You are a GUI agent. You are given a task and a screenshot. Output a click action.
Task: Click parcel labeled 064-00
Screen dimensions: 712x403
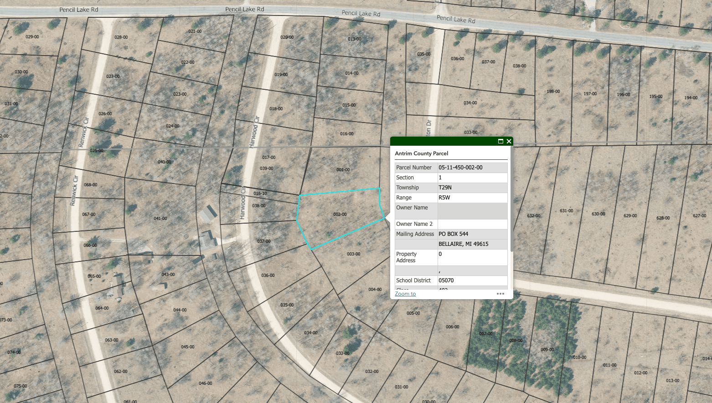click(102, 308)
